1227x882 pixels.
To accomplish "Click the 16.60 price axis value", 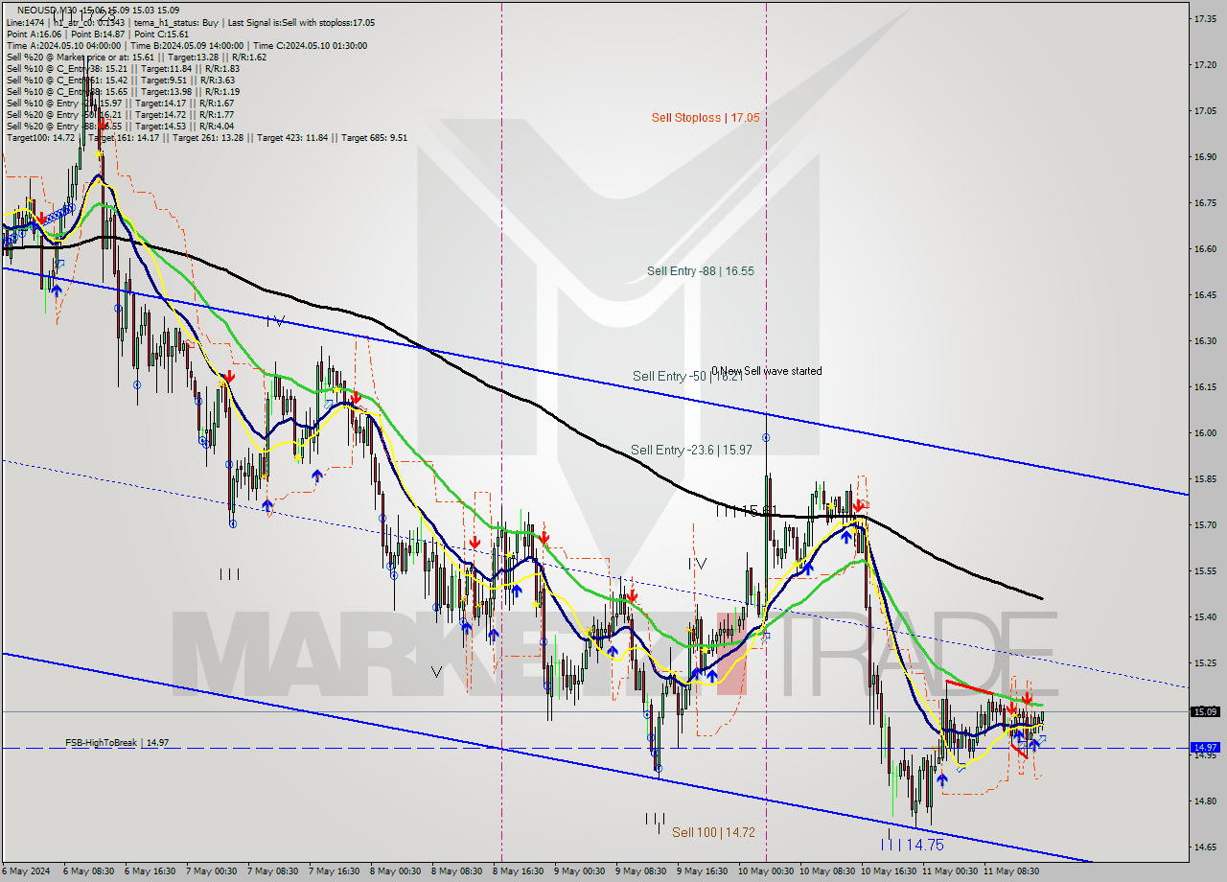I will point(1205,248).
